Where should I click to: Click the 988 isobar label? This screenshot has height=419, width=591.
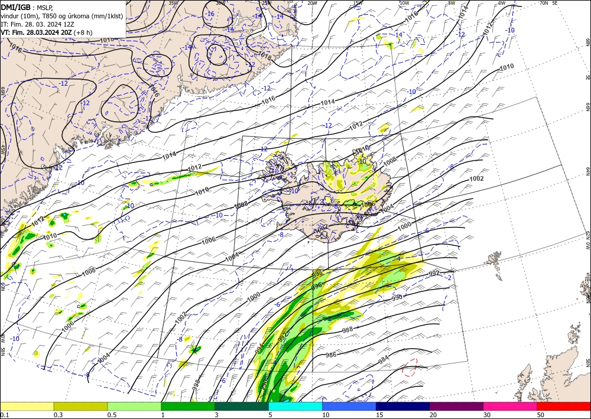click(x=348, y=330)
